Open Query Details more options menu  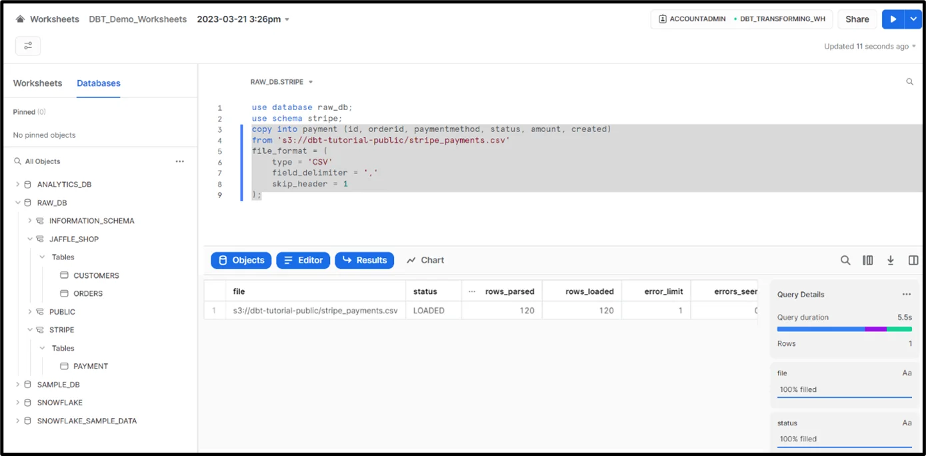[906, 294]
